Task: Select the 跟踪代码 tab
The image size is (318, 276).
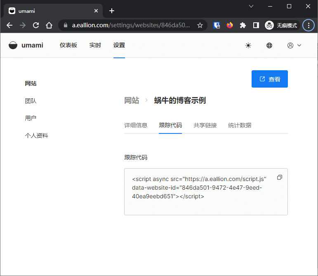Action: pos(170,125)
